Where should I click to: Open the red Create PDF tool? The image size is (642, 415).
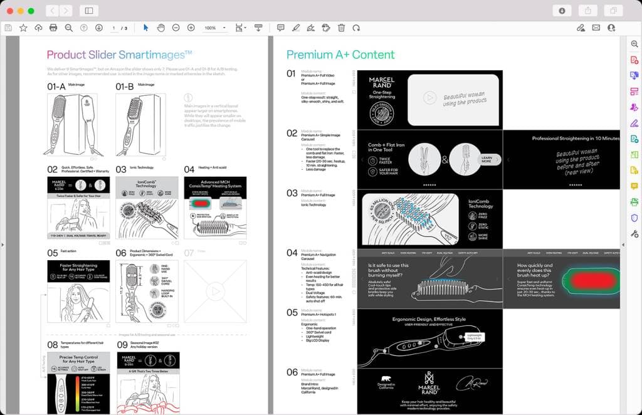(x=634, y=60)
